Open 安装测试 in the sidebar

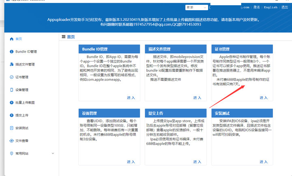point(22,128)
